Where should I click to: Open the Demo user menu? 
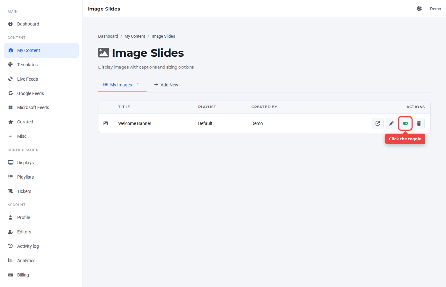[435, 9]
